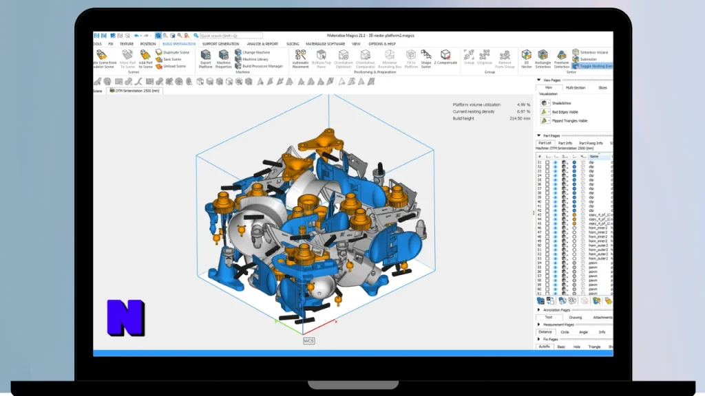The height and width of the screenshot is (396, 705).
Task: Open the Sinterbox Wizard
Action: pyautogui.click(x=590, y=52)
